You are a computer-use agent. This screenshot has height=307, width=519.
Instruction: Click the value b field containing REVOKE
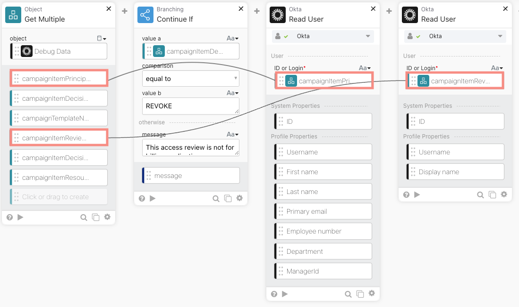click(190, 106)
